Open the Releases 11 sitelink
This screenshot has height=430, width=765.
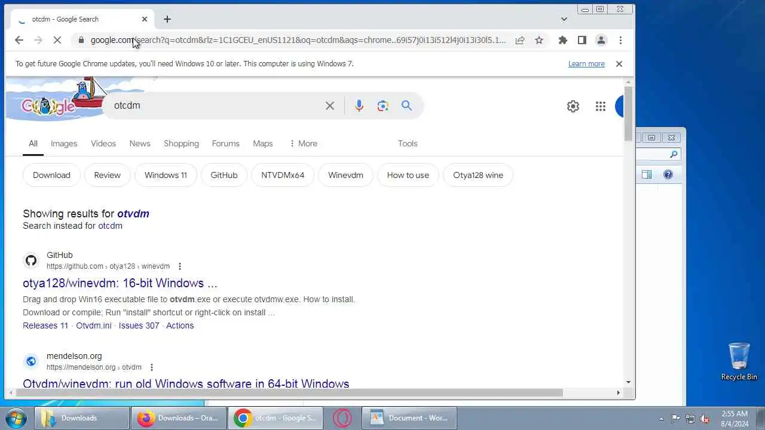pos(45,325)
